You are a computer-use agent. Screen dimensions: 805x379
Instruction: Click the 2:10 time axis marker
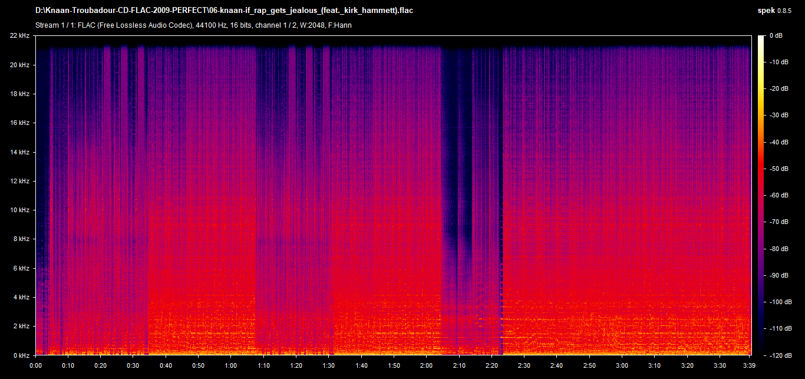(x=459, y=365)
